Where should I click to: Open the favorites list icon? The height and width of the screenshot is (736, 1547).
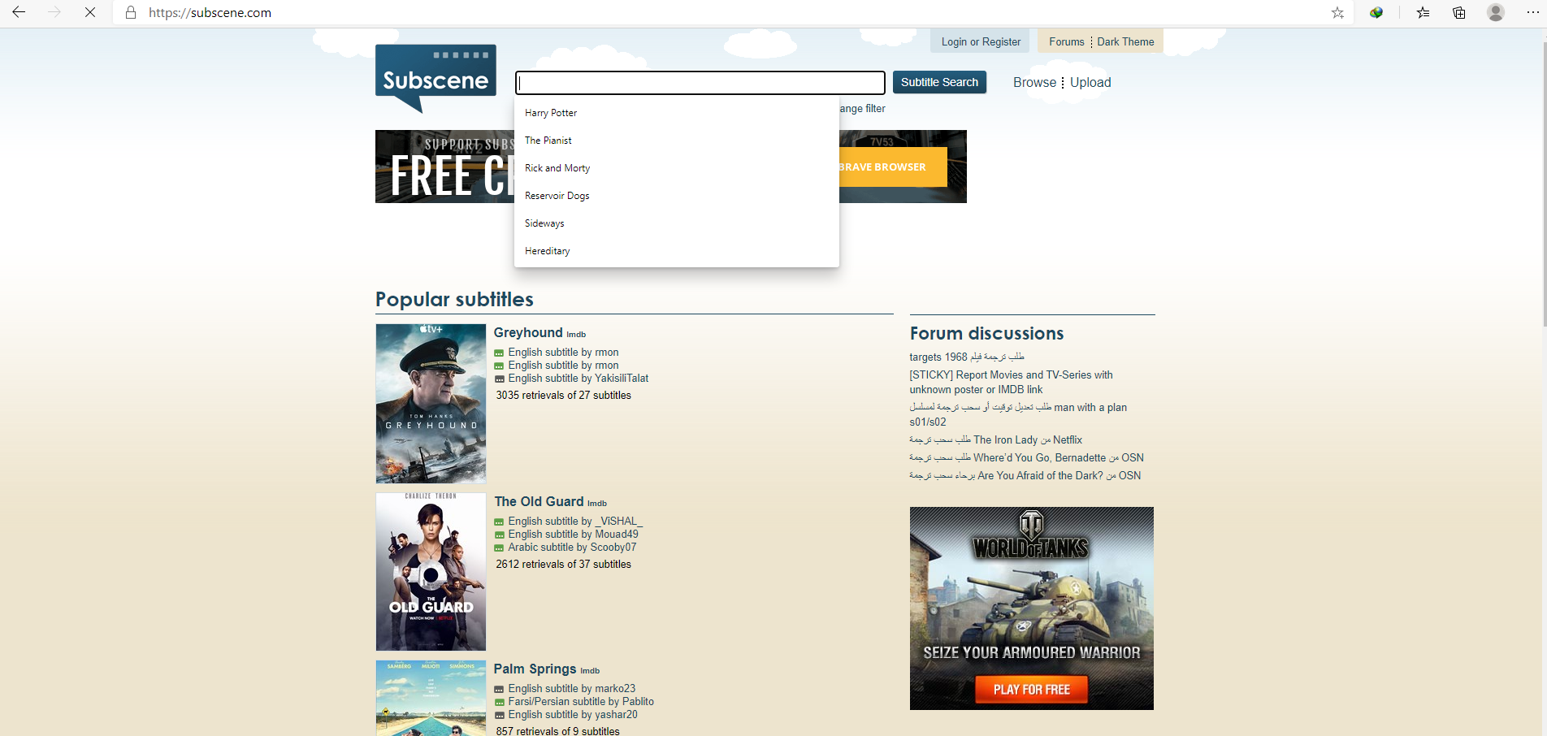[x=1423, y=12]
